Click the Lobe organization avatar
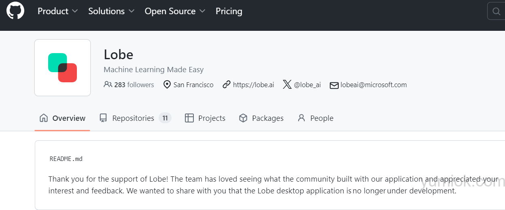The height and width of the screenshot is (210, 505). click(x=62, y=68)
